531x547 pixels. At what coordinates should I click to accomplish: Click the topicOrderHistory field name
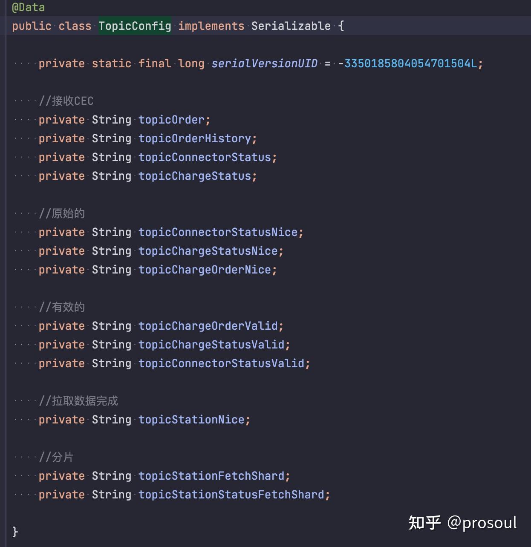coord(195,138)
